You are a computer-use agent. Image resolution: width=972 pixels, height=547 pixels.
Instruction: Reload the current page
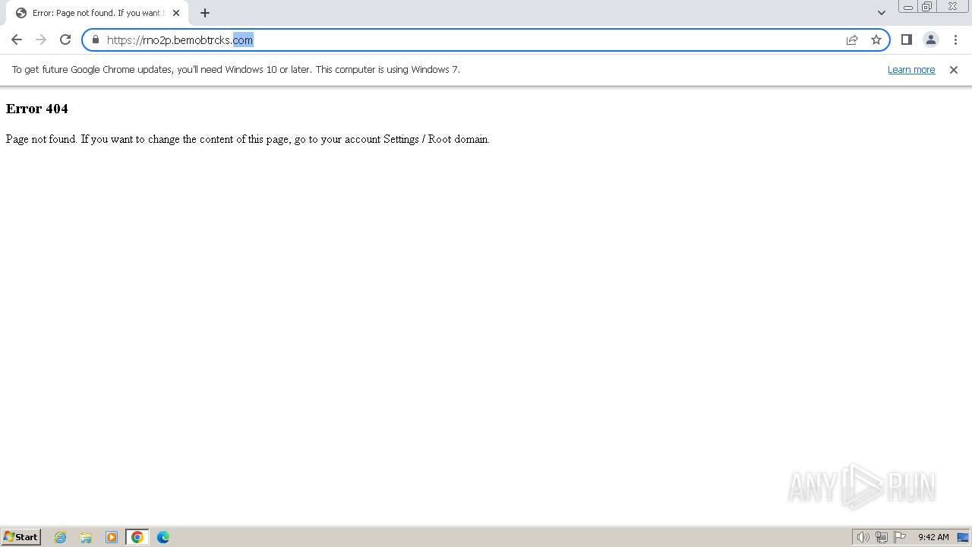click(65, 40)
